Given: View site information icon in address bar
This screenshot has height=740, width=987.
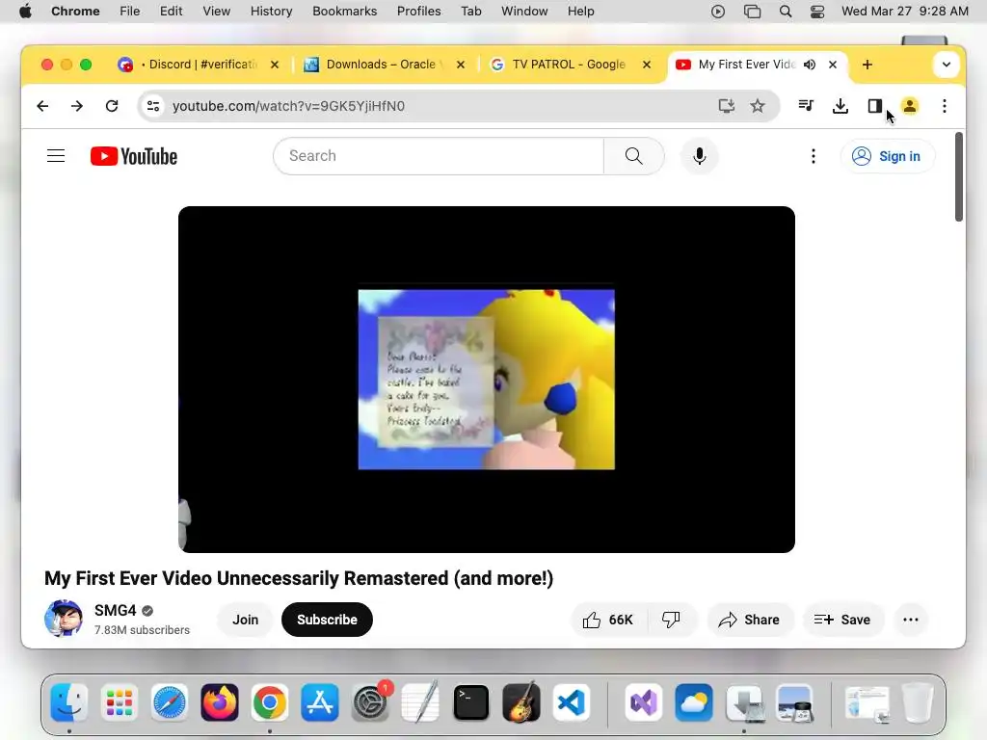Looking at the screenshot, I should pos(153,106).
